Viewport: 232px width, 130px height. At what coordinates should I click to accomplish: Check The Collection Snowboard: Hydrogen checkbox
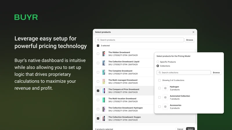[x=98, y=109]
